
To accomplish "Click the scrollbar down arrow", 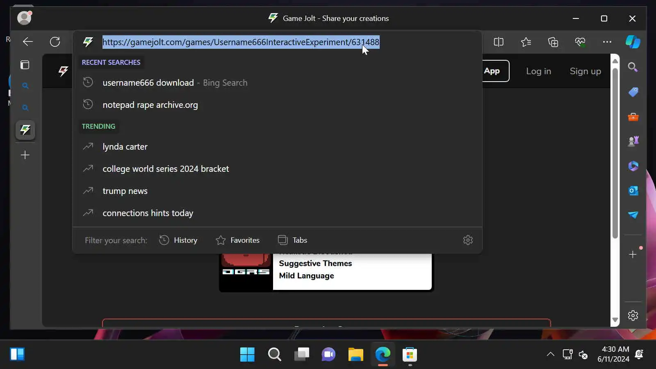I will pyautogui.click(x=615, y=320).
